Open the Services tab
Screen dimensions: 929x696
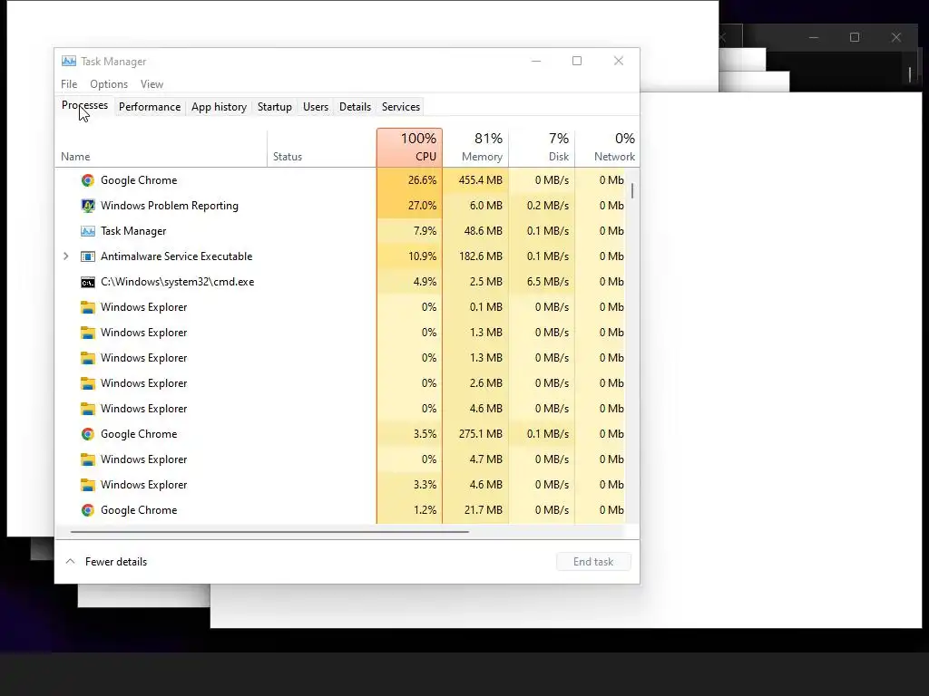click(x=400, y=107)
